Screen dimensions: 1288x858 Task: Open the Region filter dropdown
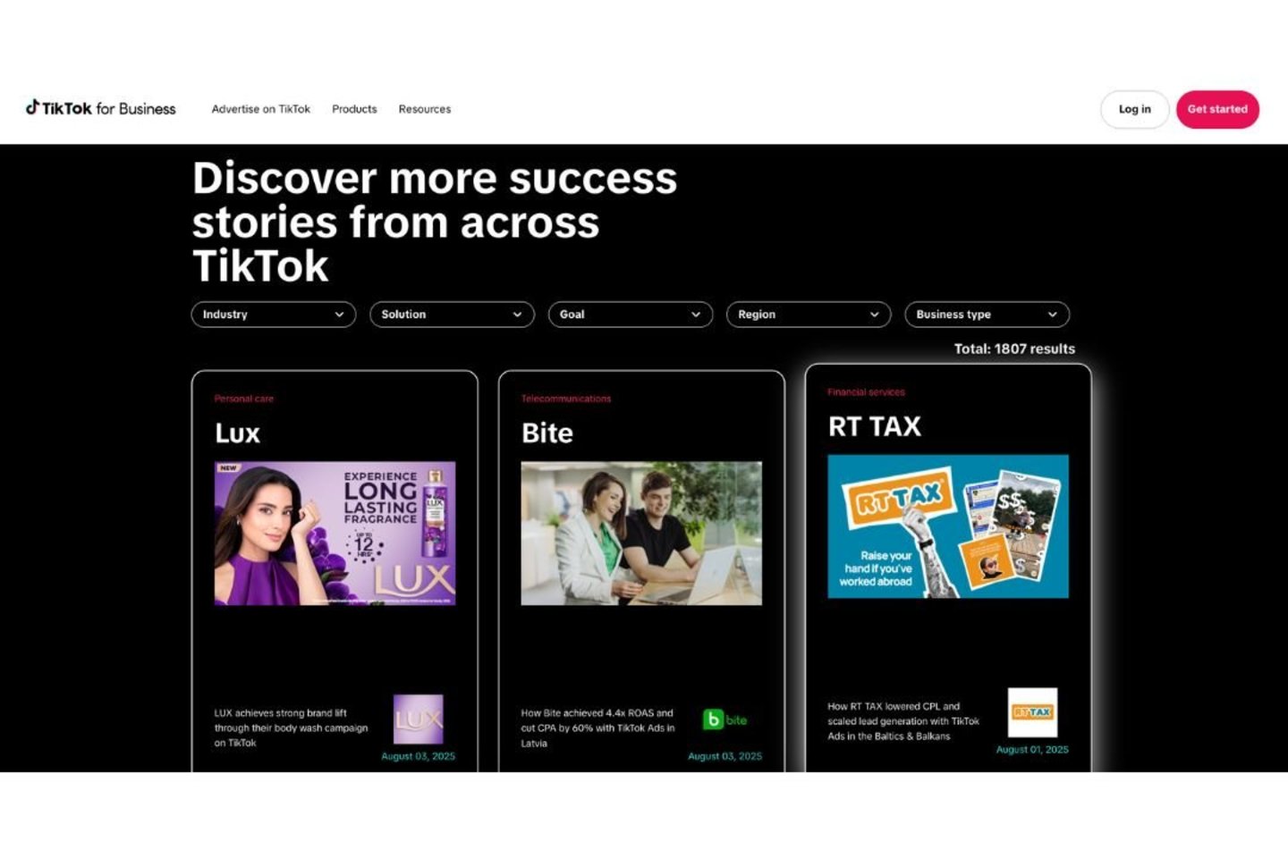click(809, 315)
